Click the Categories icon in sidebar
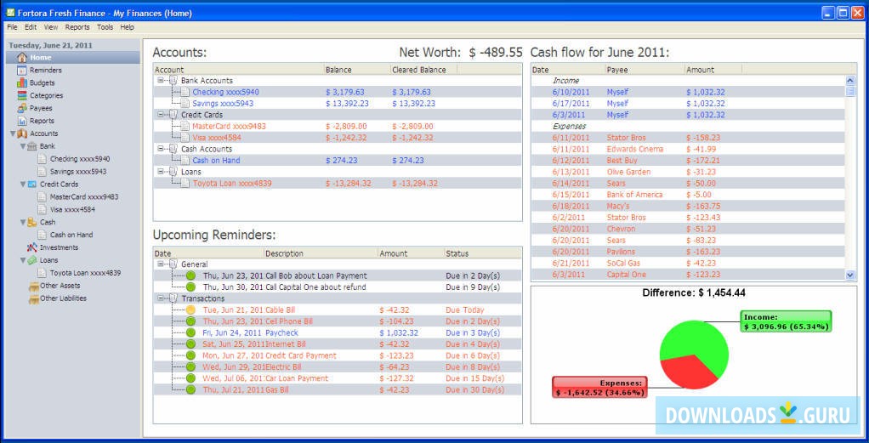The width and height of the screenshot is (869, 443). 22,95
